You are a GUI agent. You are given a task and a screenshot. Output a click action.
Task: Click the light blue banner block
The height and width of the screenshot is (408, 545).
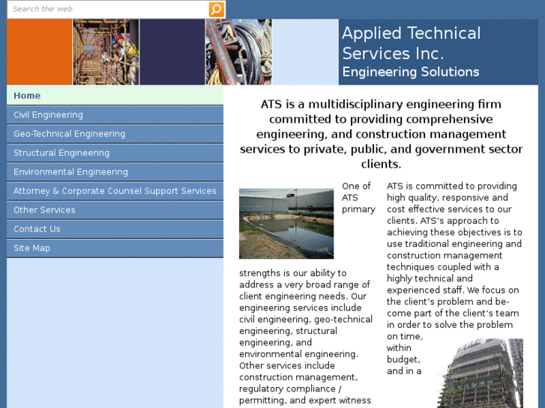(x=306, y=52)
